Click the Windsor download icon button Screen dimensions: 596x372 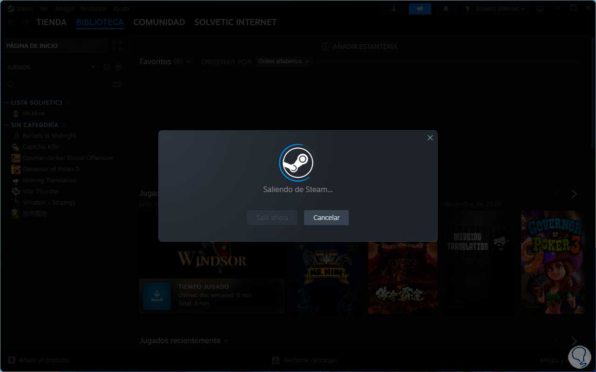point(157,296)
